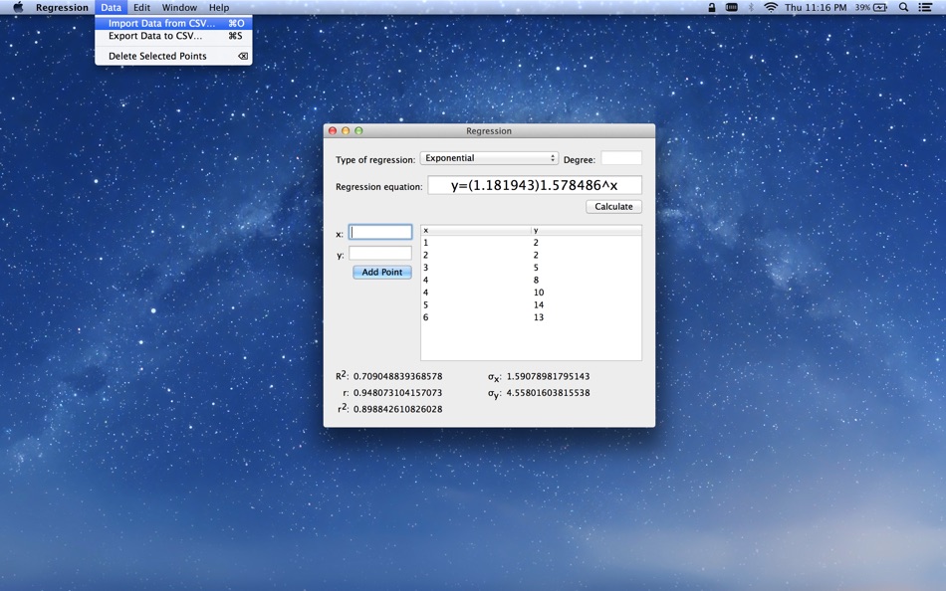Choose Import Data from CSV

[173, 23]
